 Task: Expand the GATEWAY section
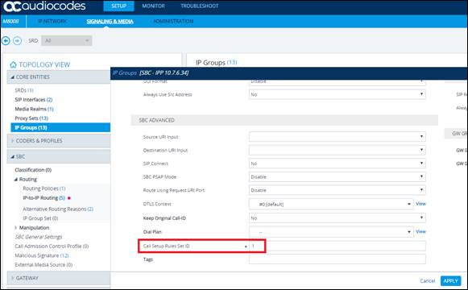[x=59, y=278]
